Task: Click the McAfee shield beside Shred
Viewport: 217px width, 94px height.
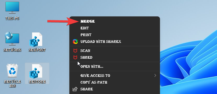Action: (x=75, y=57)
